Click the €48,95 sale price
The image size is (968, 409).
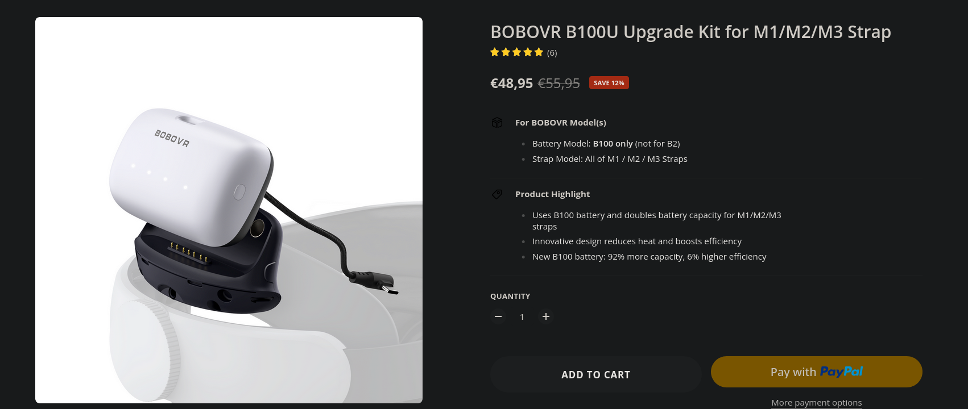[511, 84]
